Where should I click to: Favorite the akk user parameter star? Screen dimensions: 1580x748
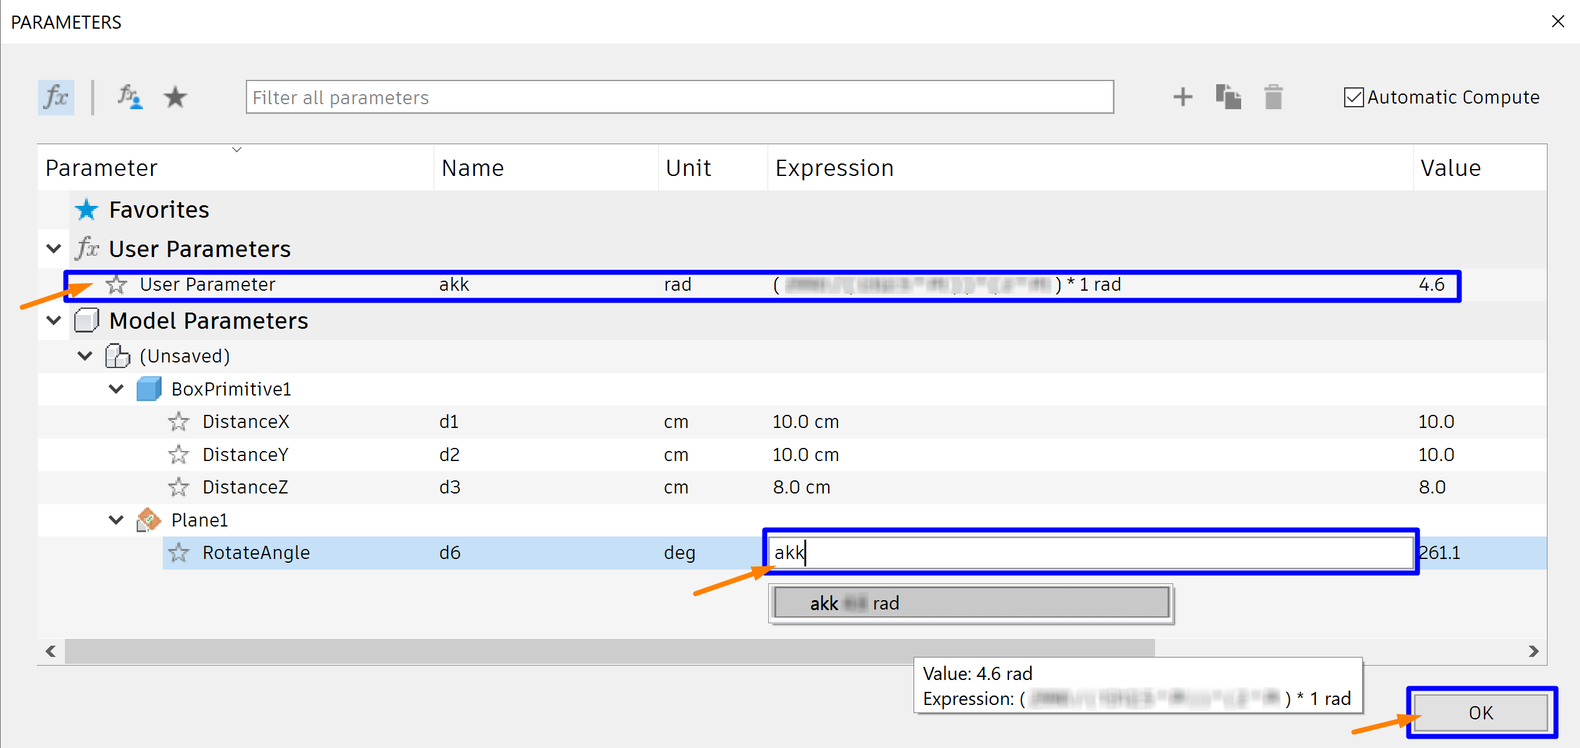coord(117,285)
